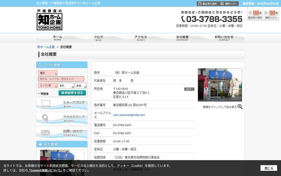Go to ブログ in navigation bar
Image resolution: width=281 pixels, height=176 pixels.
pos(98,38)
